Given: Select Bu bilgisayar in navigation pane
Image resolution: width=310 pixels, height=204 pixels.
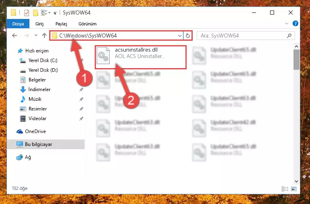Looking at the screenshot, I should pos(46,144).
